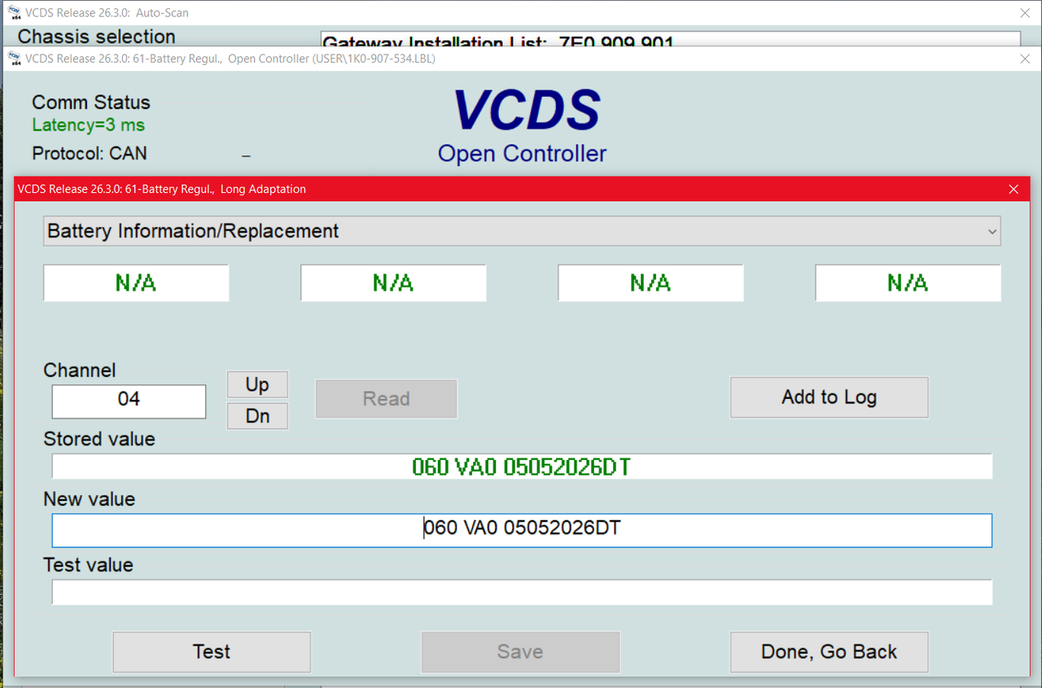Click Done, Go Back button
The image size is (1042, 688).
point(829,652)
